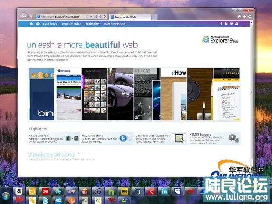Open the LinkedIn pinned taskbar icon
This screenshot has width=272, height=204.
[x=165, y=191]
